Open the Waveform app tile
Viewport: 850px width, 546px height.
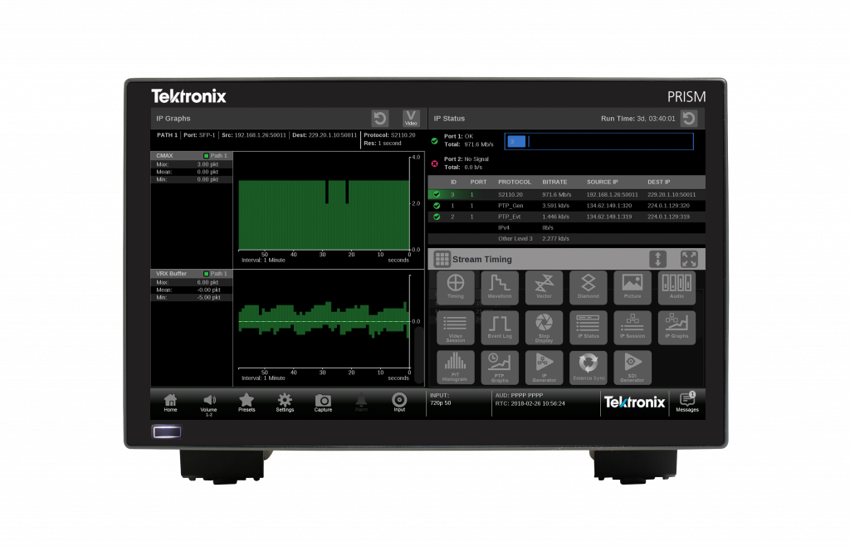tap(500, 287)
